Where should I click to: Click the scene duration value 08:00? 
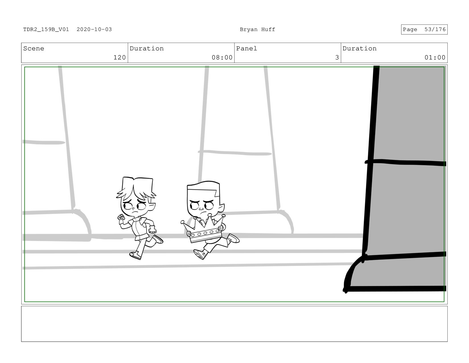(x=222, y=57)
